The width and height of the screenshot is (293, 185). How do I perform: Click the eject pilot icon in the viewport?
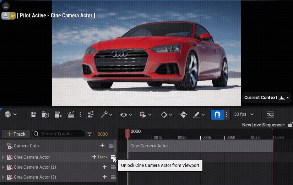tap(5, 16)
